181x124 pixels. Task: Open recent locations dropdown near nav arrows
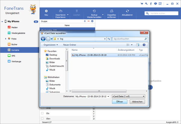(x=52, y=39)
